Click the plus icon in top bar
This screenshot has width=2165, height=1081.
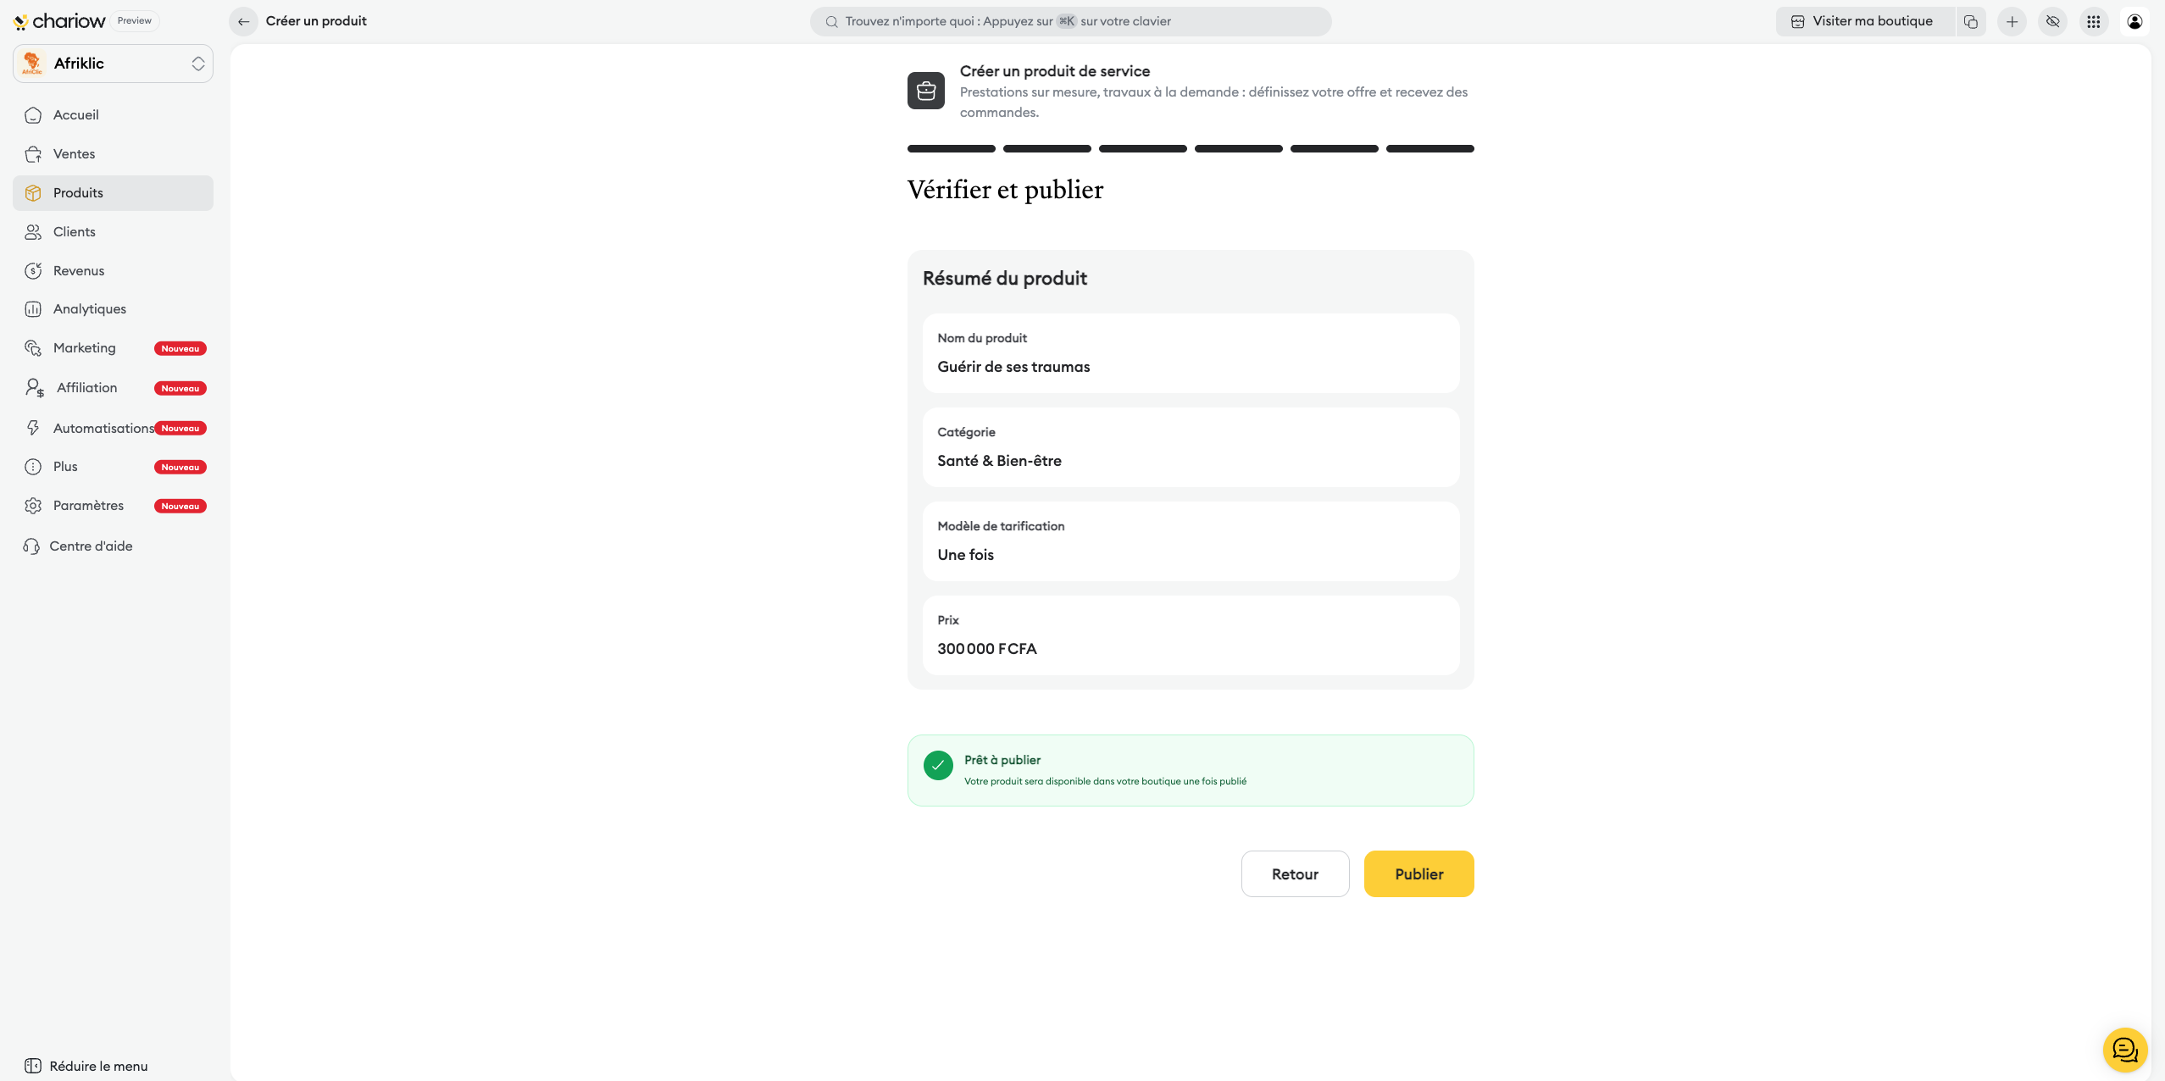point(2012,21)
